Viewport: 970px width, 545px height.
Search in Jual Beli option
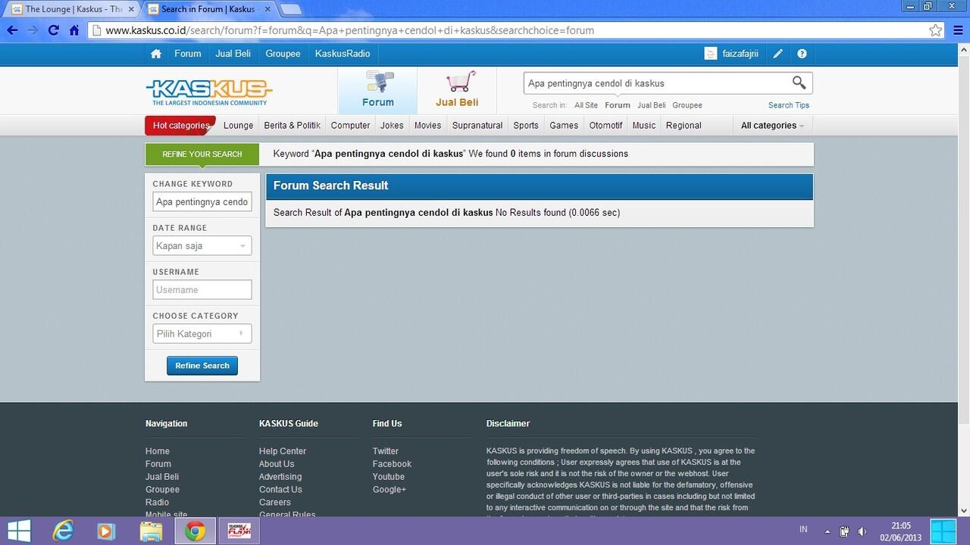652,105
